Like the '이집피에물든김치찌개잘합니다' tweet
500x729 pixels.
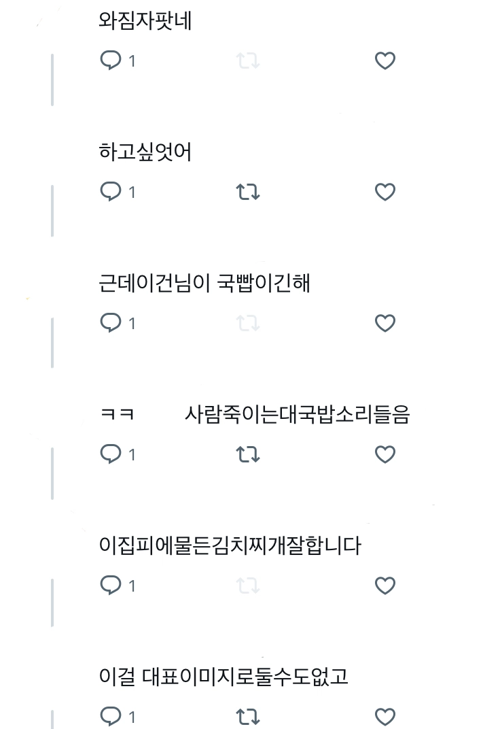pyautogui.click(x=385, y=586)
